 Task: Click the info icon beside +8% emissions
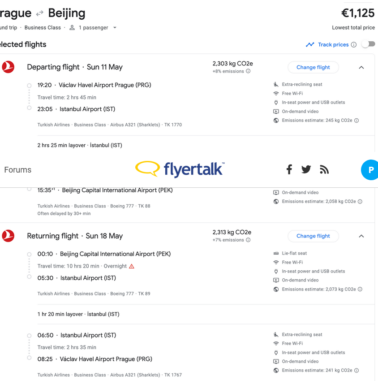pyautogui.click(x=248, y=71)
